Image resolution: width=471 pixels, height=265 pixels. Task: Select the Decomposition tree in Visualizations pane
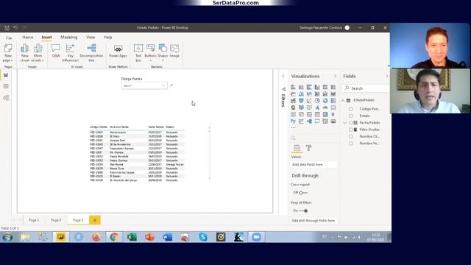309,121
